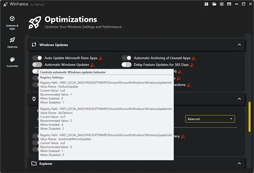Screen dimensions: 254x173
Task: Open the Software & Apps sidebar tab
Action: pos(12,22)
